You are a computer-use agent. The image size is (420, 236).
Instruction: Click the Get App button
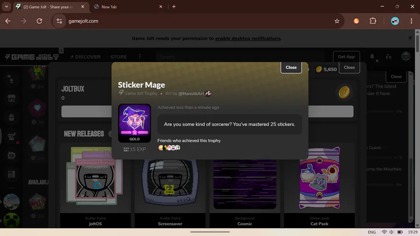click(346, 57)
